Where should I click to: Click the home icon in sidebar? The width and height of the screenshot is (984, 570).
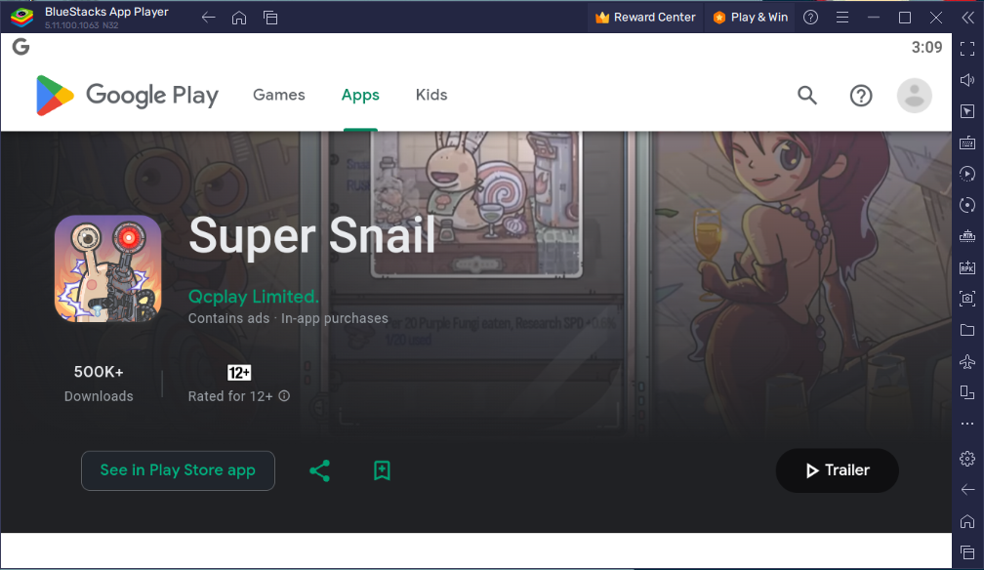pos(967,521)
